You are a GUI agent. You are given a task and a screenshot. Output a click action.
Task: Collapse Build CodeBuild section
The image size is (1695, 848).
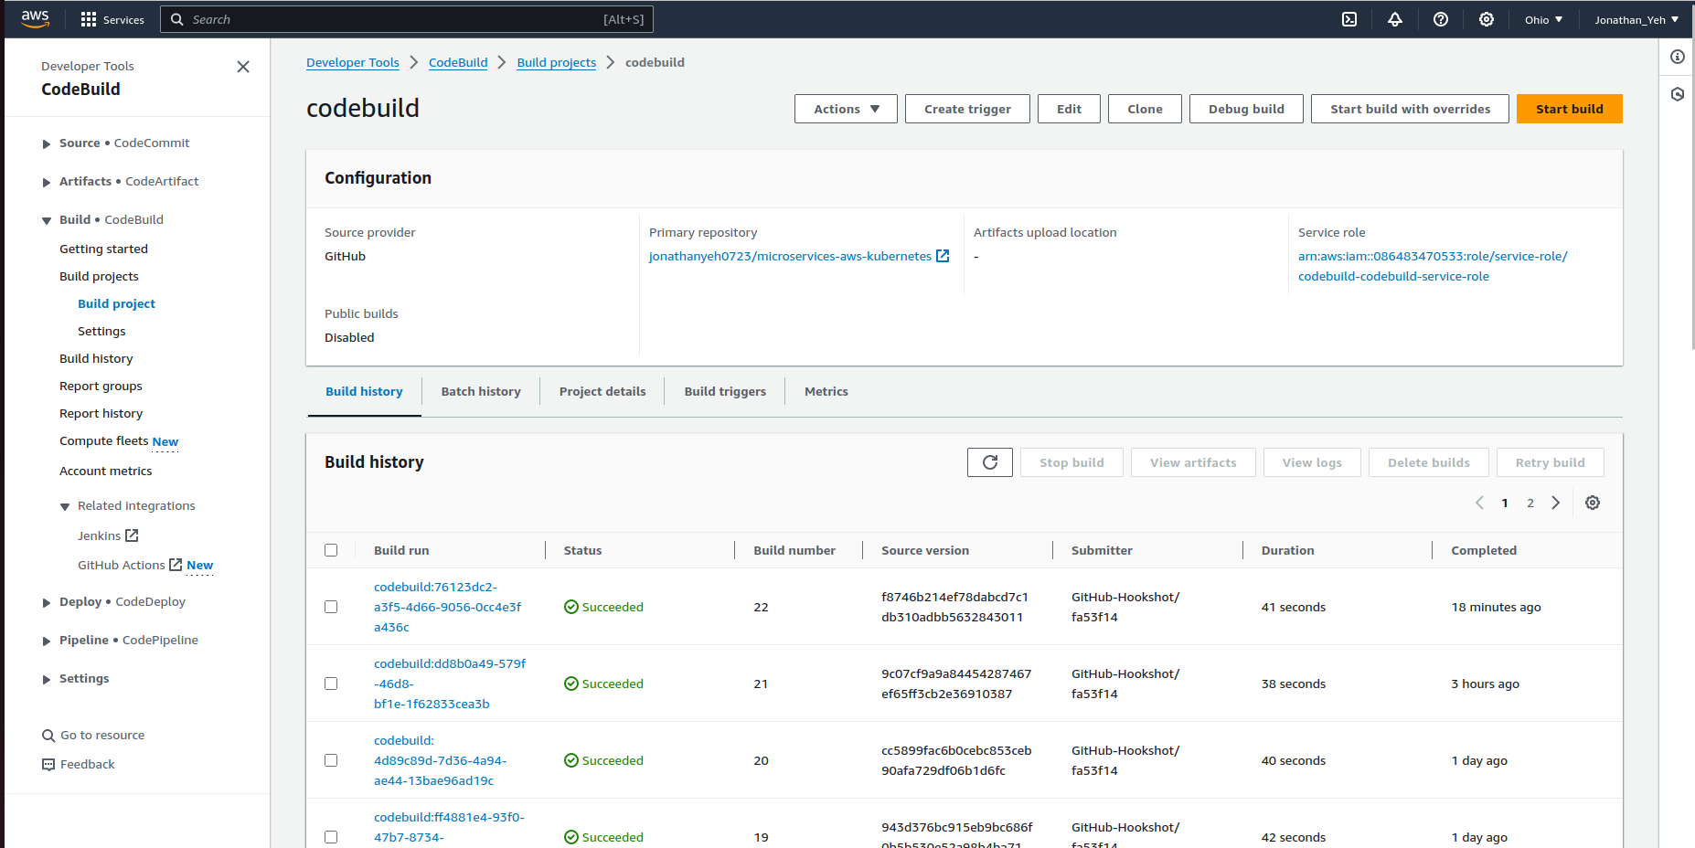(47, 220)
